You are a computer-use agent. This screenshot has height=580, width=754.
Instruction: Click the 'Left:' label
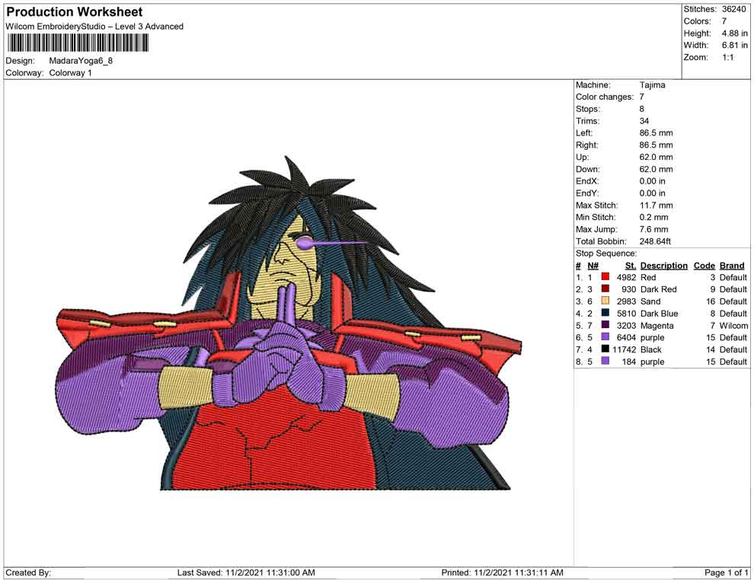pyautogui.click(x=584, y=132)
